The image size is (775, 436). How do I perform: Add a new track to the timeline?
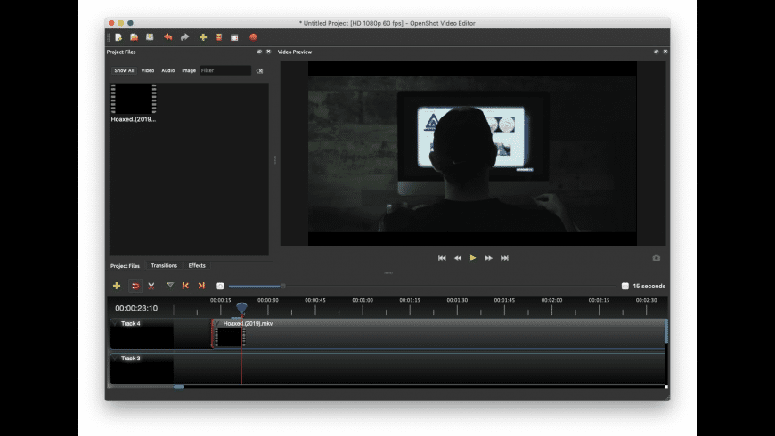(x=117, y=286)
